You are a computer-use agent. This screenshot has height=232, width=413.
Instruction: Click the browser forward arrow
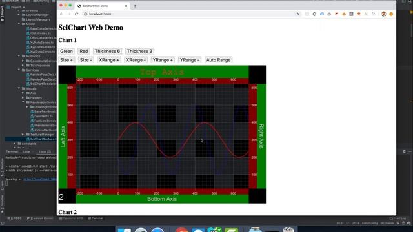[x=69, y=14]
